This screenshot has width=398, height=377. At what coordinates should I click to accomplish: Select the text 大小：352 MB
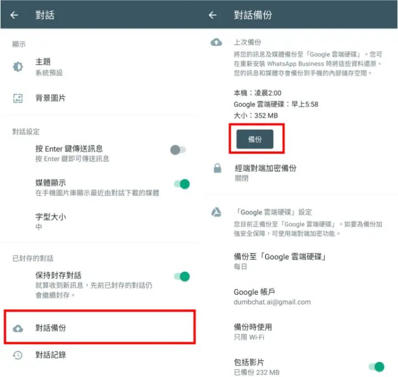coord(256,116)
